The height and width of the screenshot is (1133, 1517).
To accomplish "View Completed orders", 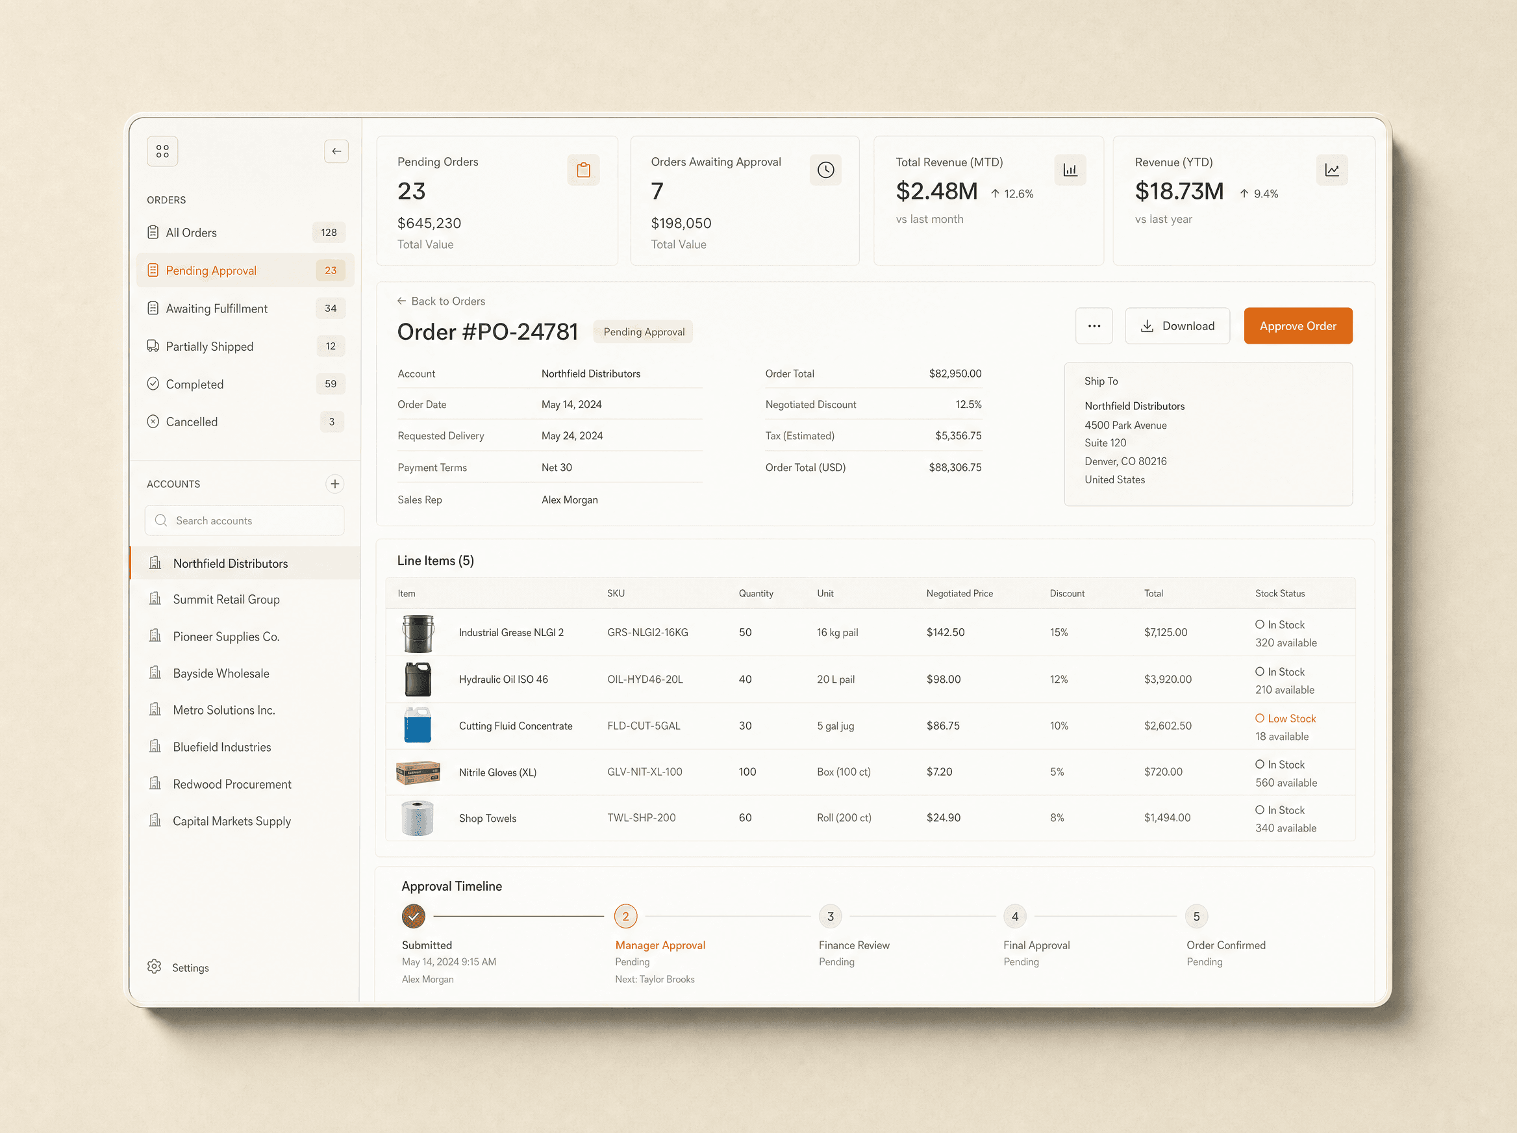I will [245, 384].
